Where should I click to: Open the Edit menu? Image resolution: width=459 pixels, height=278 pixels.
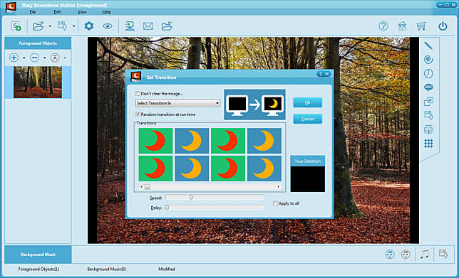coord(57,12)
